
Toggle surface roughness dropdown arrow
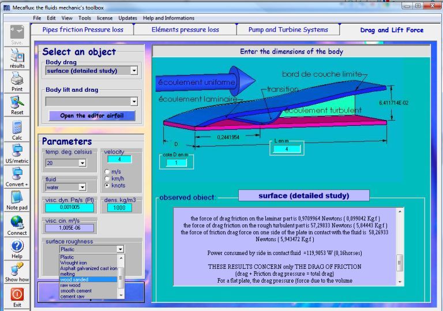(x=121, y=249)
